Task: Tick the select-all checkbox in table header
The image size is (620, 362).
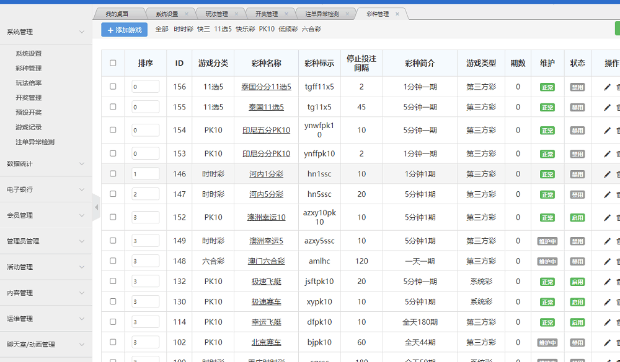Action: [113, 63]
